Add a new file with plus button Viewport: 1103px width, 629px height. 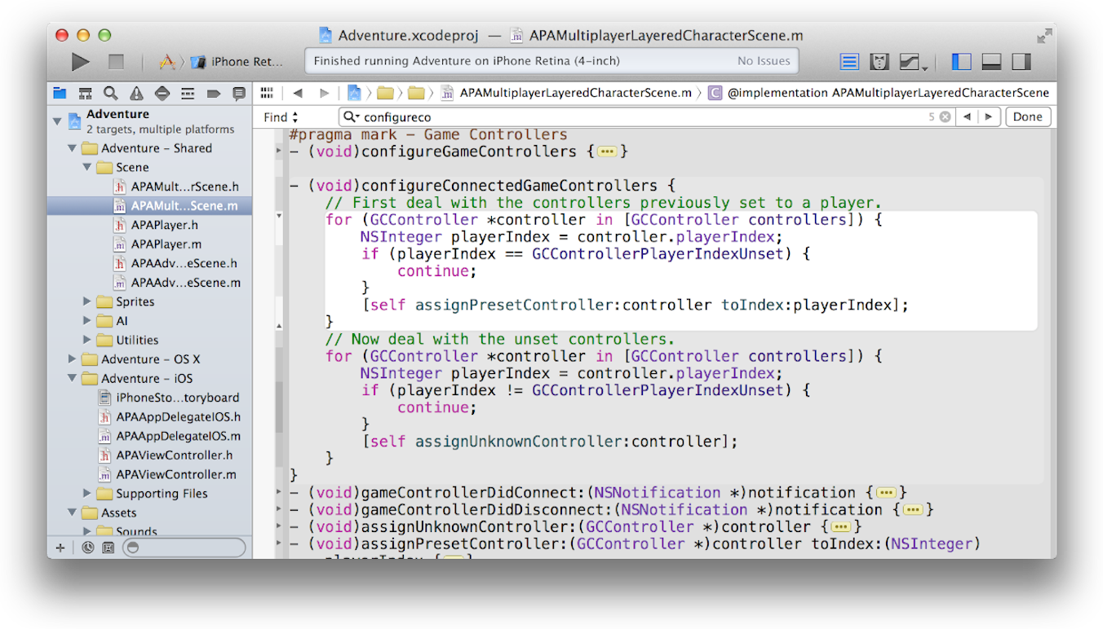pyautogui.click(x=60, y=548)
